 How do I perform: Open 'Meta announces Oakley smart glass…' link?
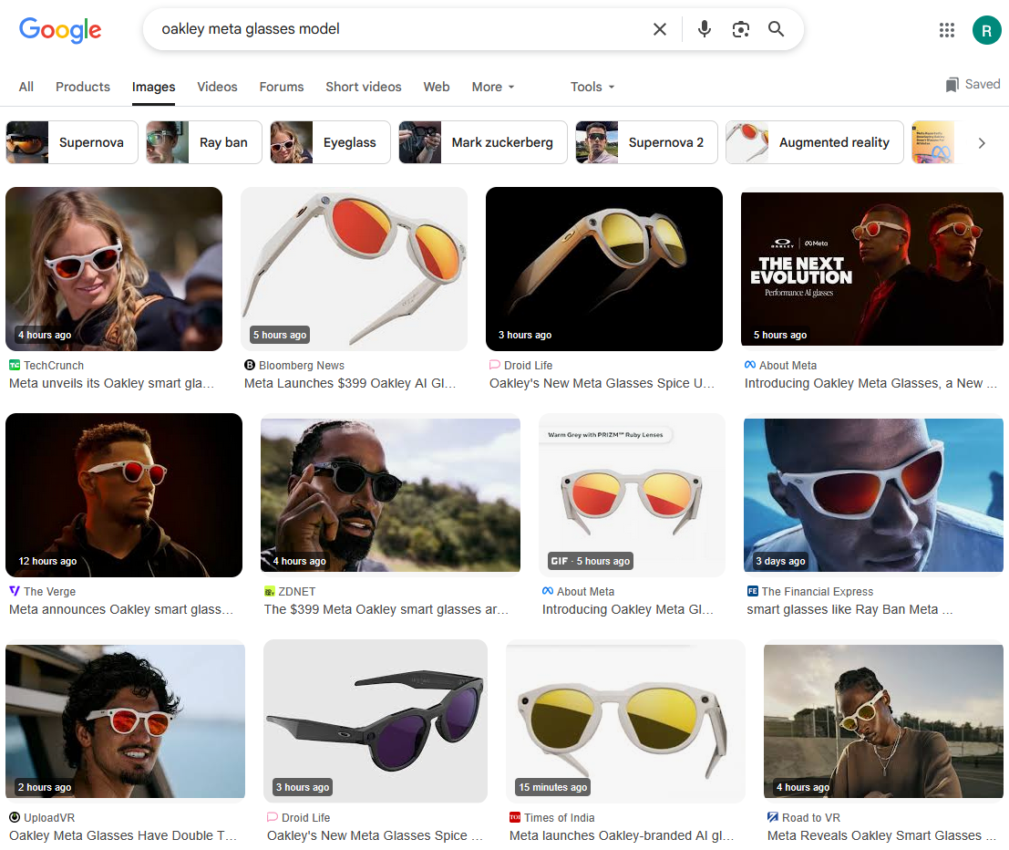pyautogui.click(x=121, y=609)
